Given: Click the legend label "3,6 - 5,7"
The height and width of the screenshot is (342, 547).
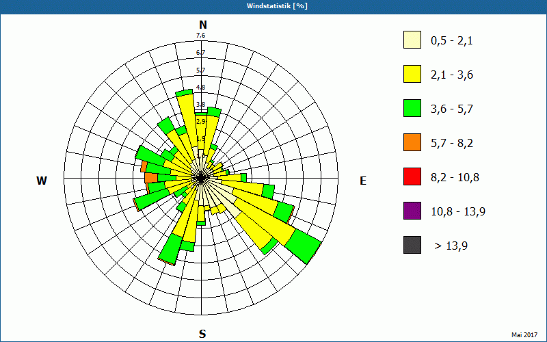Looking at the screenshot, I should [452, 109].
